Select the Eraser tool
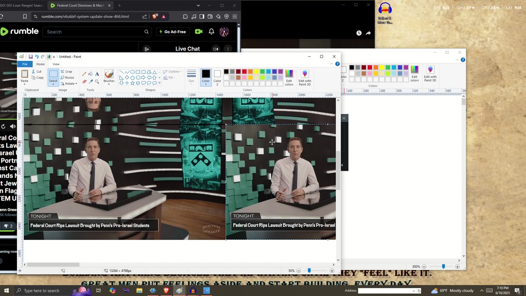 [x=84, y=81]
